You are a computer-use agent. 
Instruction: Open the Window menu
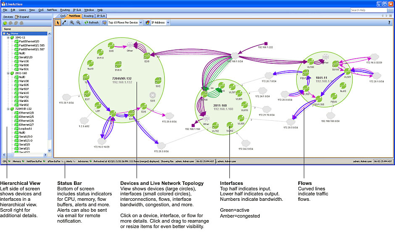point(89,10)
